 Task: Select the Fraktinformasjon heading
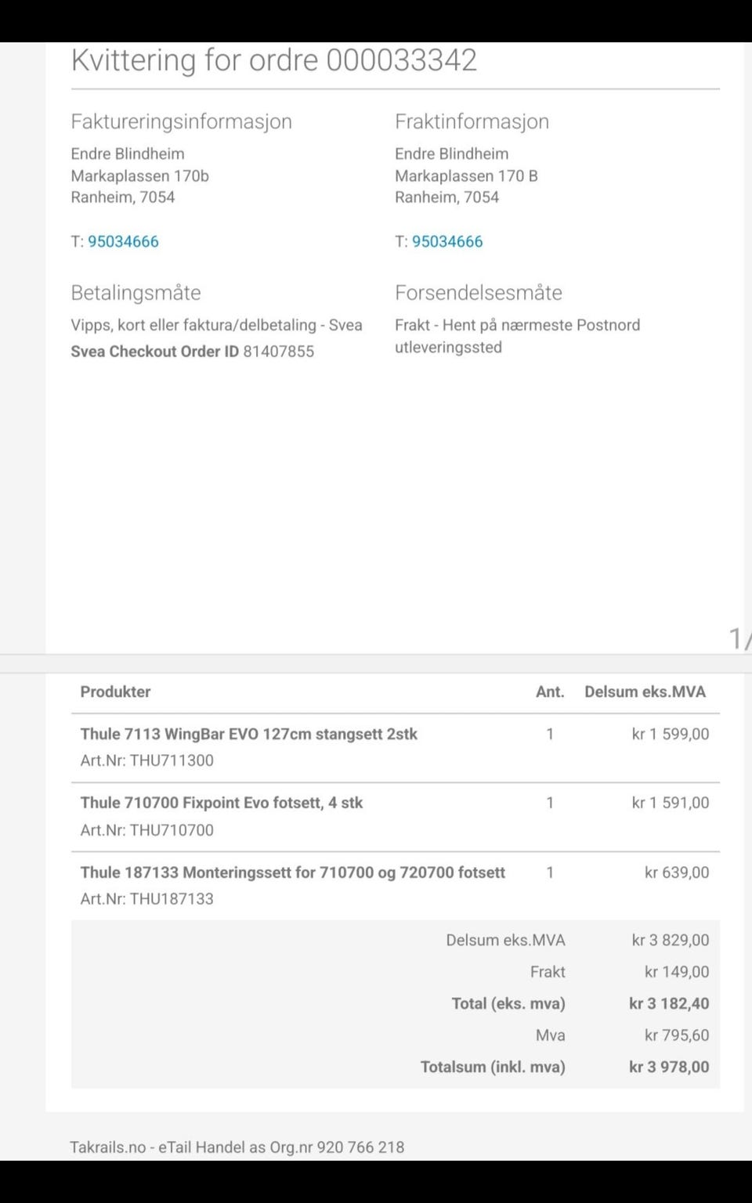[x=472, y=121]
